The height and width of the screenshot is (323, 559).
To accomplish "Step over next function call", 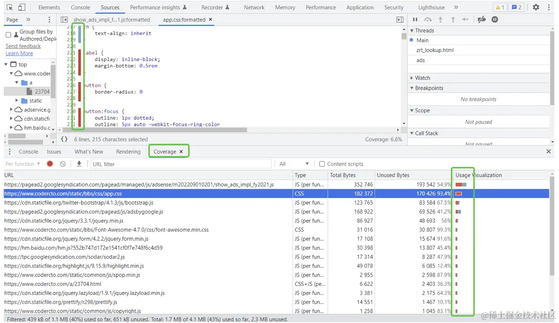I will [428, 20].
